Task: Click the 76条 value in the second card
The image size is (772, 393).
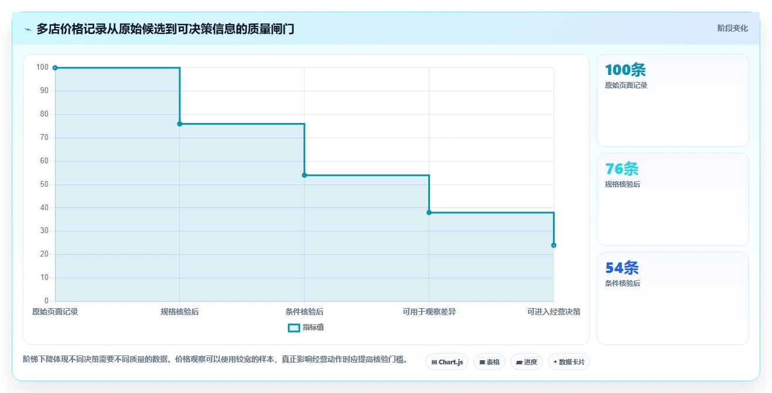Action: coord(621,169)
